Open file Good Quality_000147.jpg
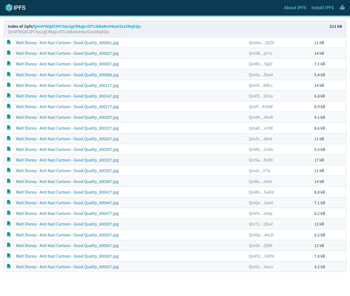The width and height of the screenshot is (350, 296). point(67,96)
